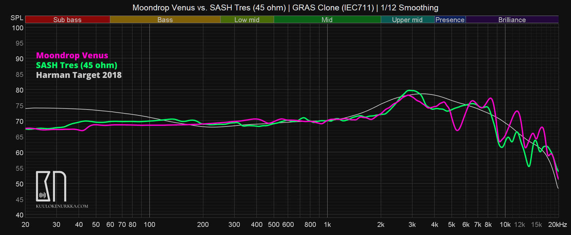Click the 100 dB SPL tick label
The image size is (571, 235).
pyautogui.click(x=18, y=28)
